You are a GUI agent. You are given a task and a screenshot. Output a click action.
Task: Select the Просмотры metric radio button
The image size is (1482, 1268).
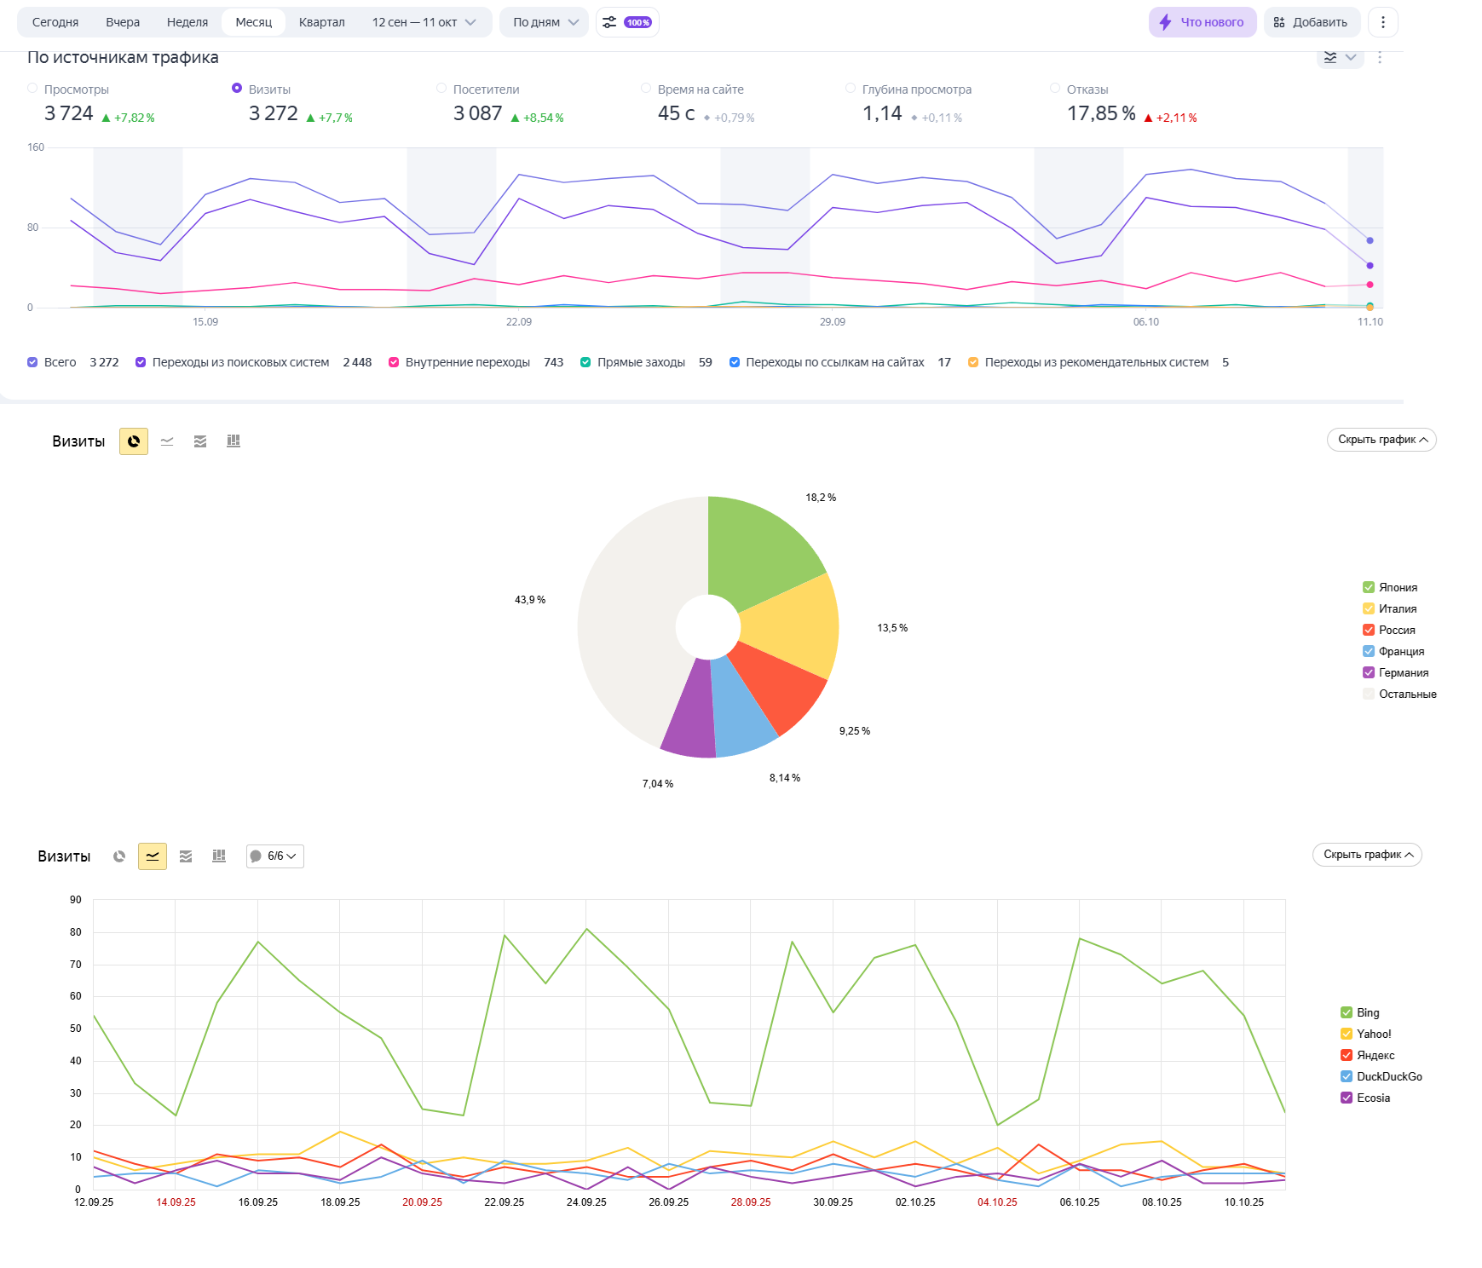click(32, 89)
